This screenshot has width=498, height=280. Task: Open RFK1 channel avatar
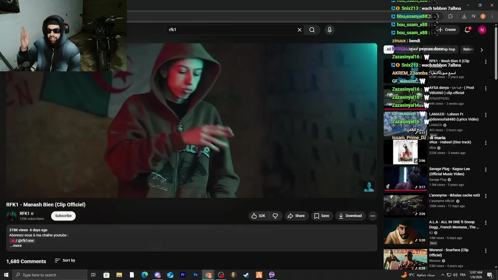(x=12, y=216)
